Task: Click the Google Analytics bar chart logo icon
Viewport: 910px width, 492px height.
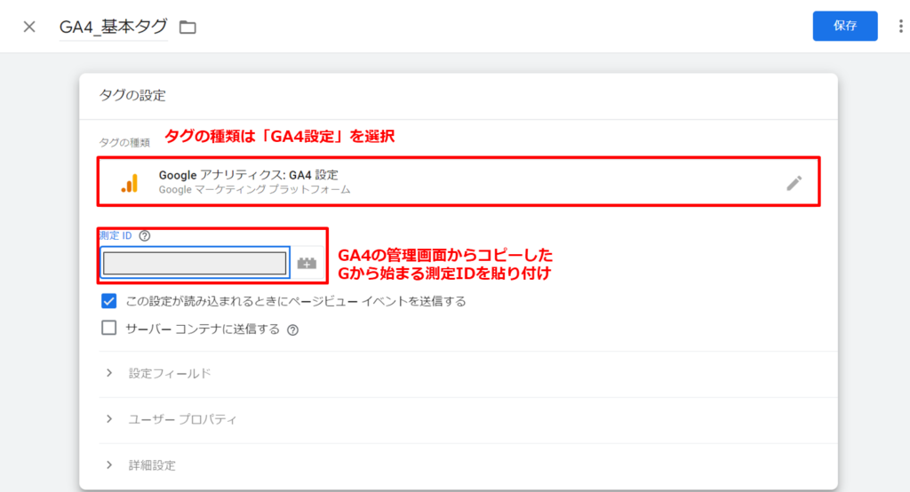Action: coord(130,183)
